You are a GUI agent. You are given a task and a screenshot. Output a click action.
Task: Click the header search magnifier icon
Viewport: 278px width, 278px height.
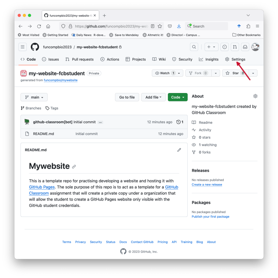click(194, 47)
